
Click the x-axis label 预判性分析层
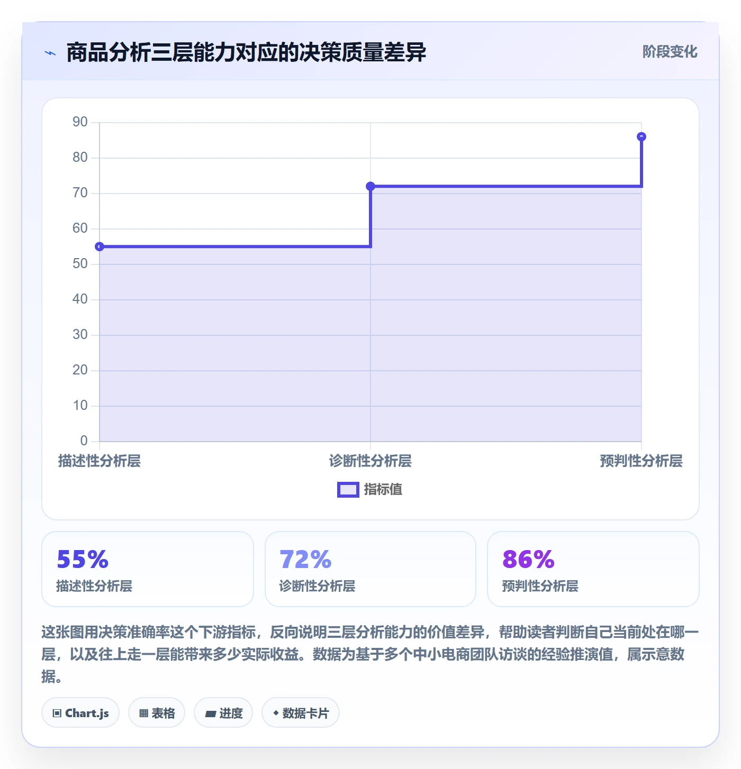point(641,461)
